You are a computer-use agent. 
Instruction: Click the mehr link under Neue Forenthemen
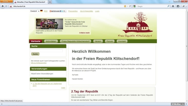tap(63, 88)
